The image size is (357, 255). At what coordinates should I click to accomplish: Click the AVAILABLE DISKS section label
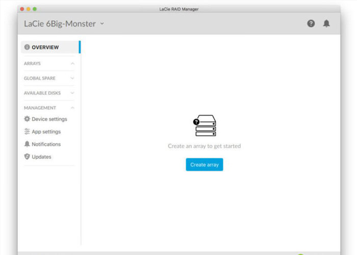pyautogui.click(x=42, y=93)
